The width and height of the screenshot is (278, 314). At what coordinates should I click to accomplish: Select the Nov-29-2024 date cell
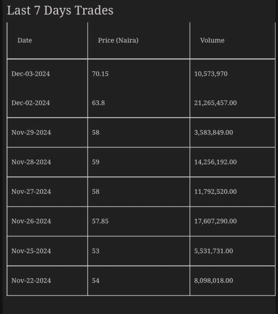click(31, 133)
